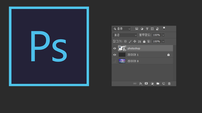
Task: Lock all padlock icon in 잠그기 row
Action: point(144,41)
